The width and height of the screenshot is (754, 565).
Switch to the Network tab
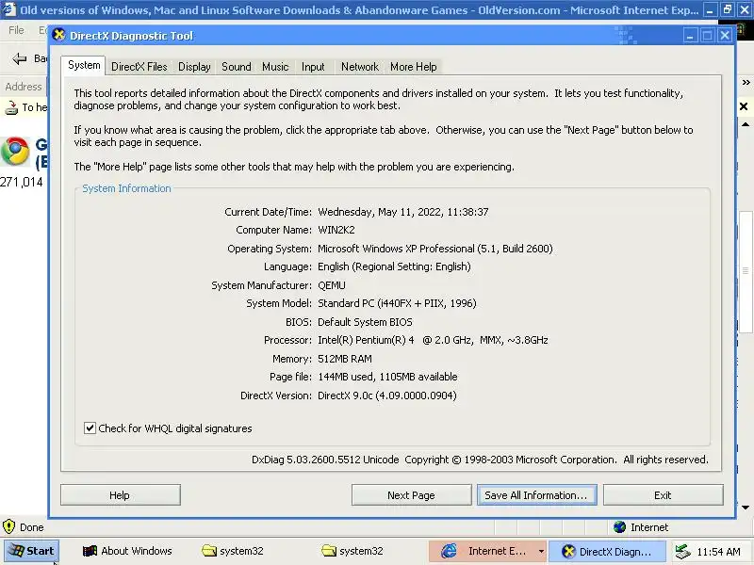(360, 67)
